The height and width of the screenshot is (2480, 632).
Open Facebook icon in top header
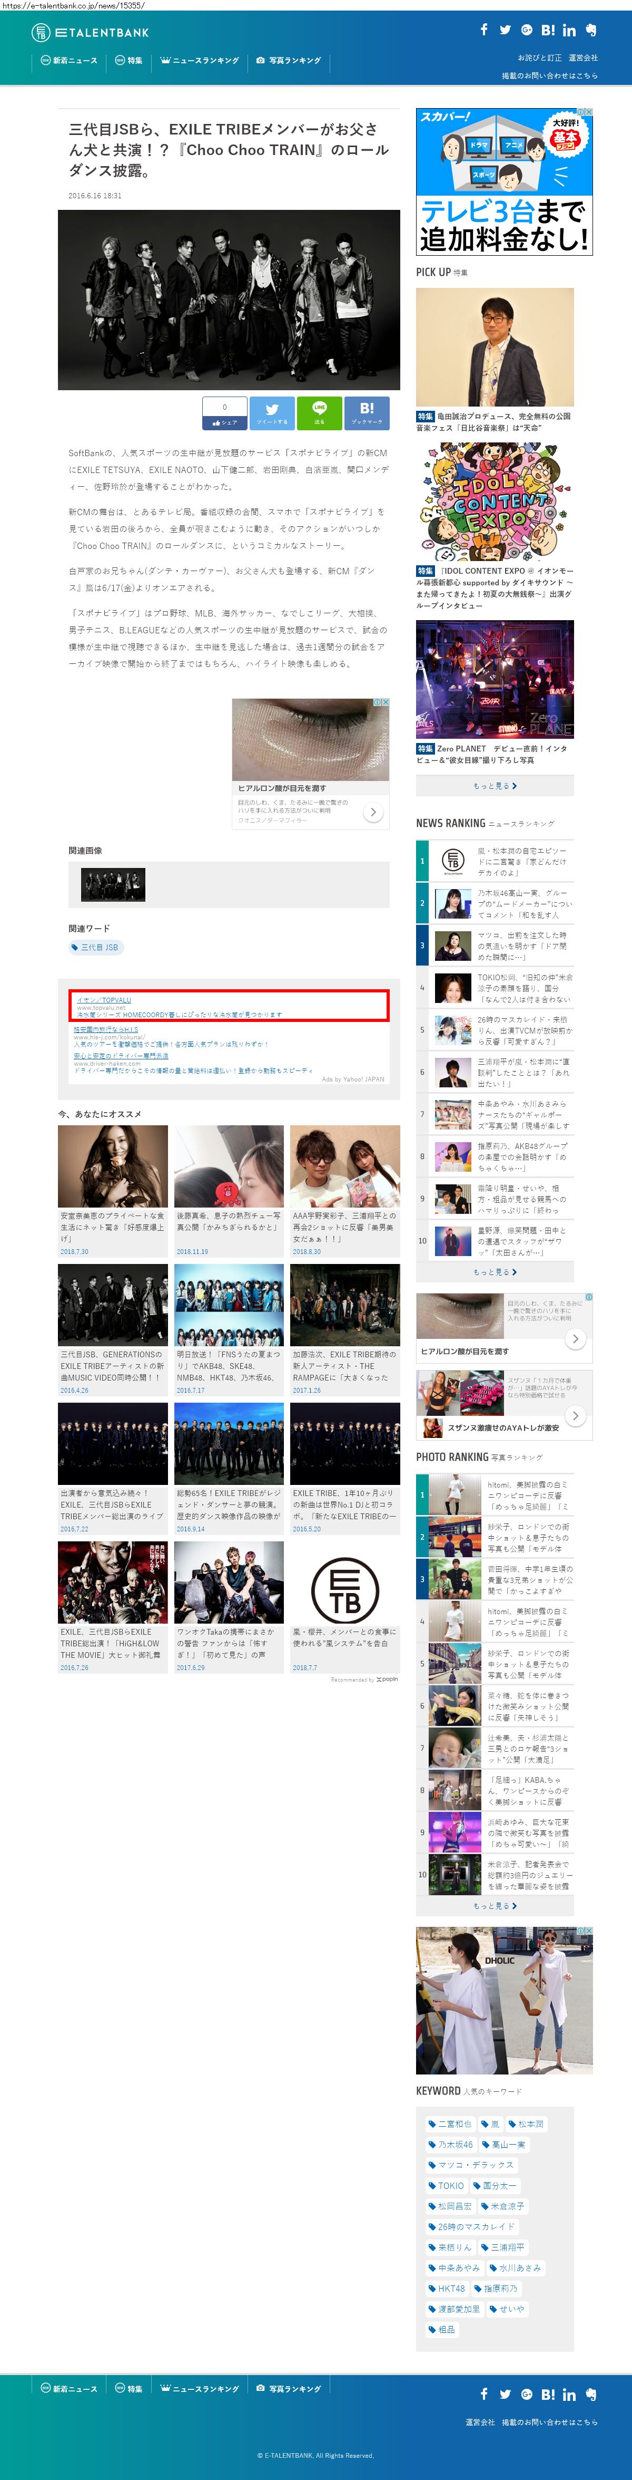coord(484,30)
